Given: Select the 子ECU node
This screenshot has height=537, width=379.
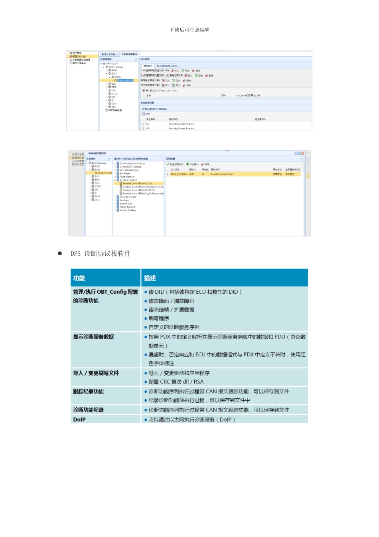Looking at the screenshot, I should (117, 77).
